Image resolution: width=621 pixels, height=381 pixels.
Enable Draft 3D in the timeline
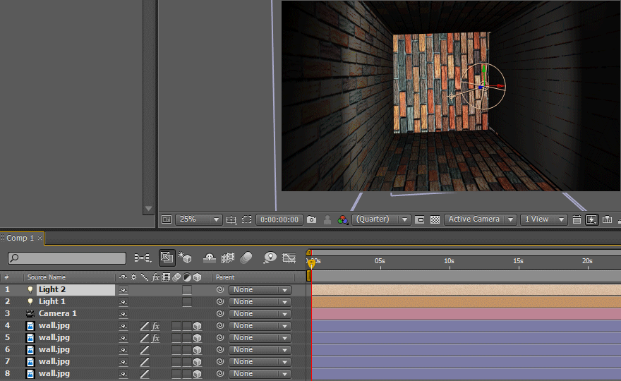(x=185, y=258)
